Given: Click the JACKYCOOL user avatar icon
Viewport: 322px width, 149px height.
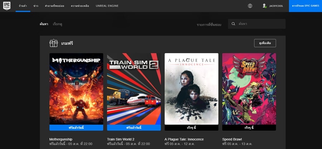Looking at the screenshot, I should point(264,6).
